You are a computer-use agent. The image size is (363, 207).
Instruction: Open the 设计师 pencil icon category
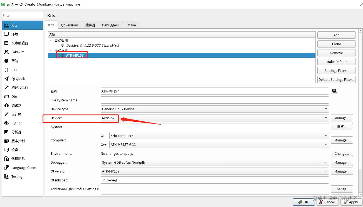click(x=6, y=114)
